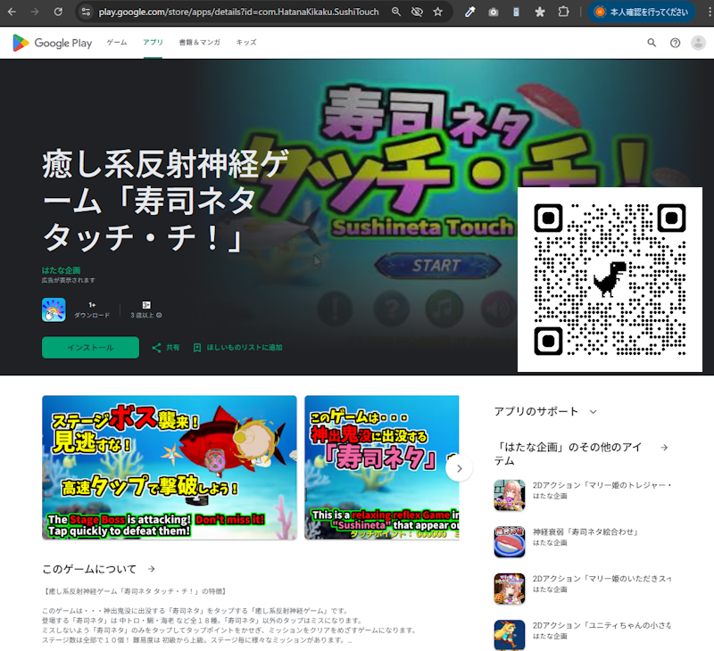This screenshot has width=714, height=651.
Task: Open はたな企画 のその他のアイテム arrow
Action: tap(664, 448)
